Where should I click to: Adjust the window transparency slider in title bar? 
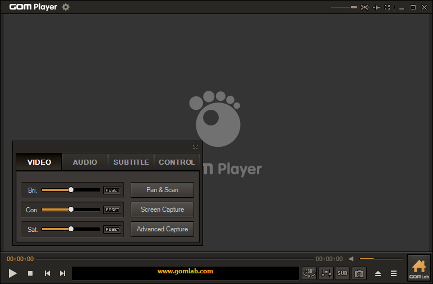click(x=344, y=7)
